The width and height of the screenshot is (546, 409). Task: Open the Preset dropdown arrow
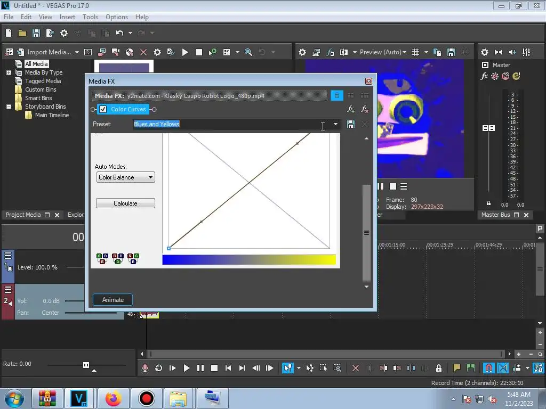coord(336,124)
